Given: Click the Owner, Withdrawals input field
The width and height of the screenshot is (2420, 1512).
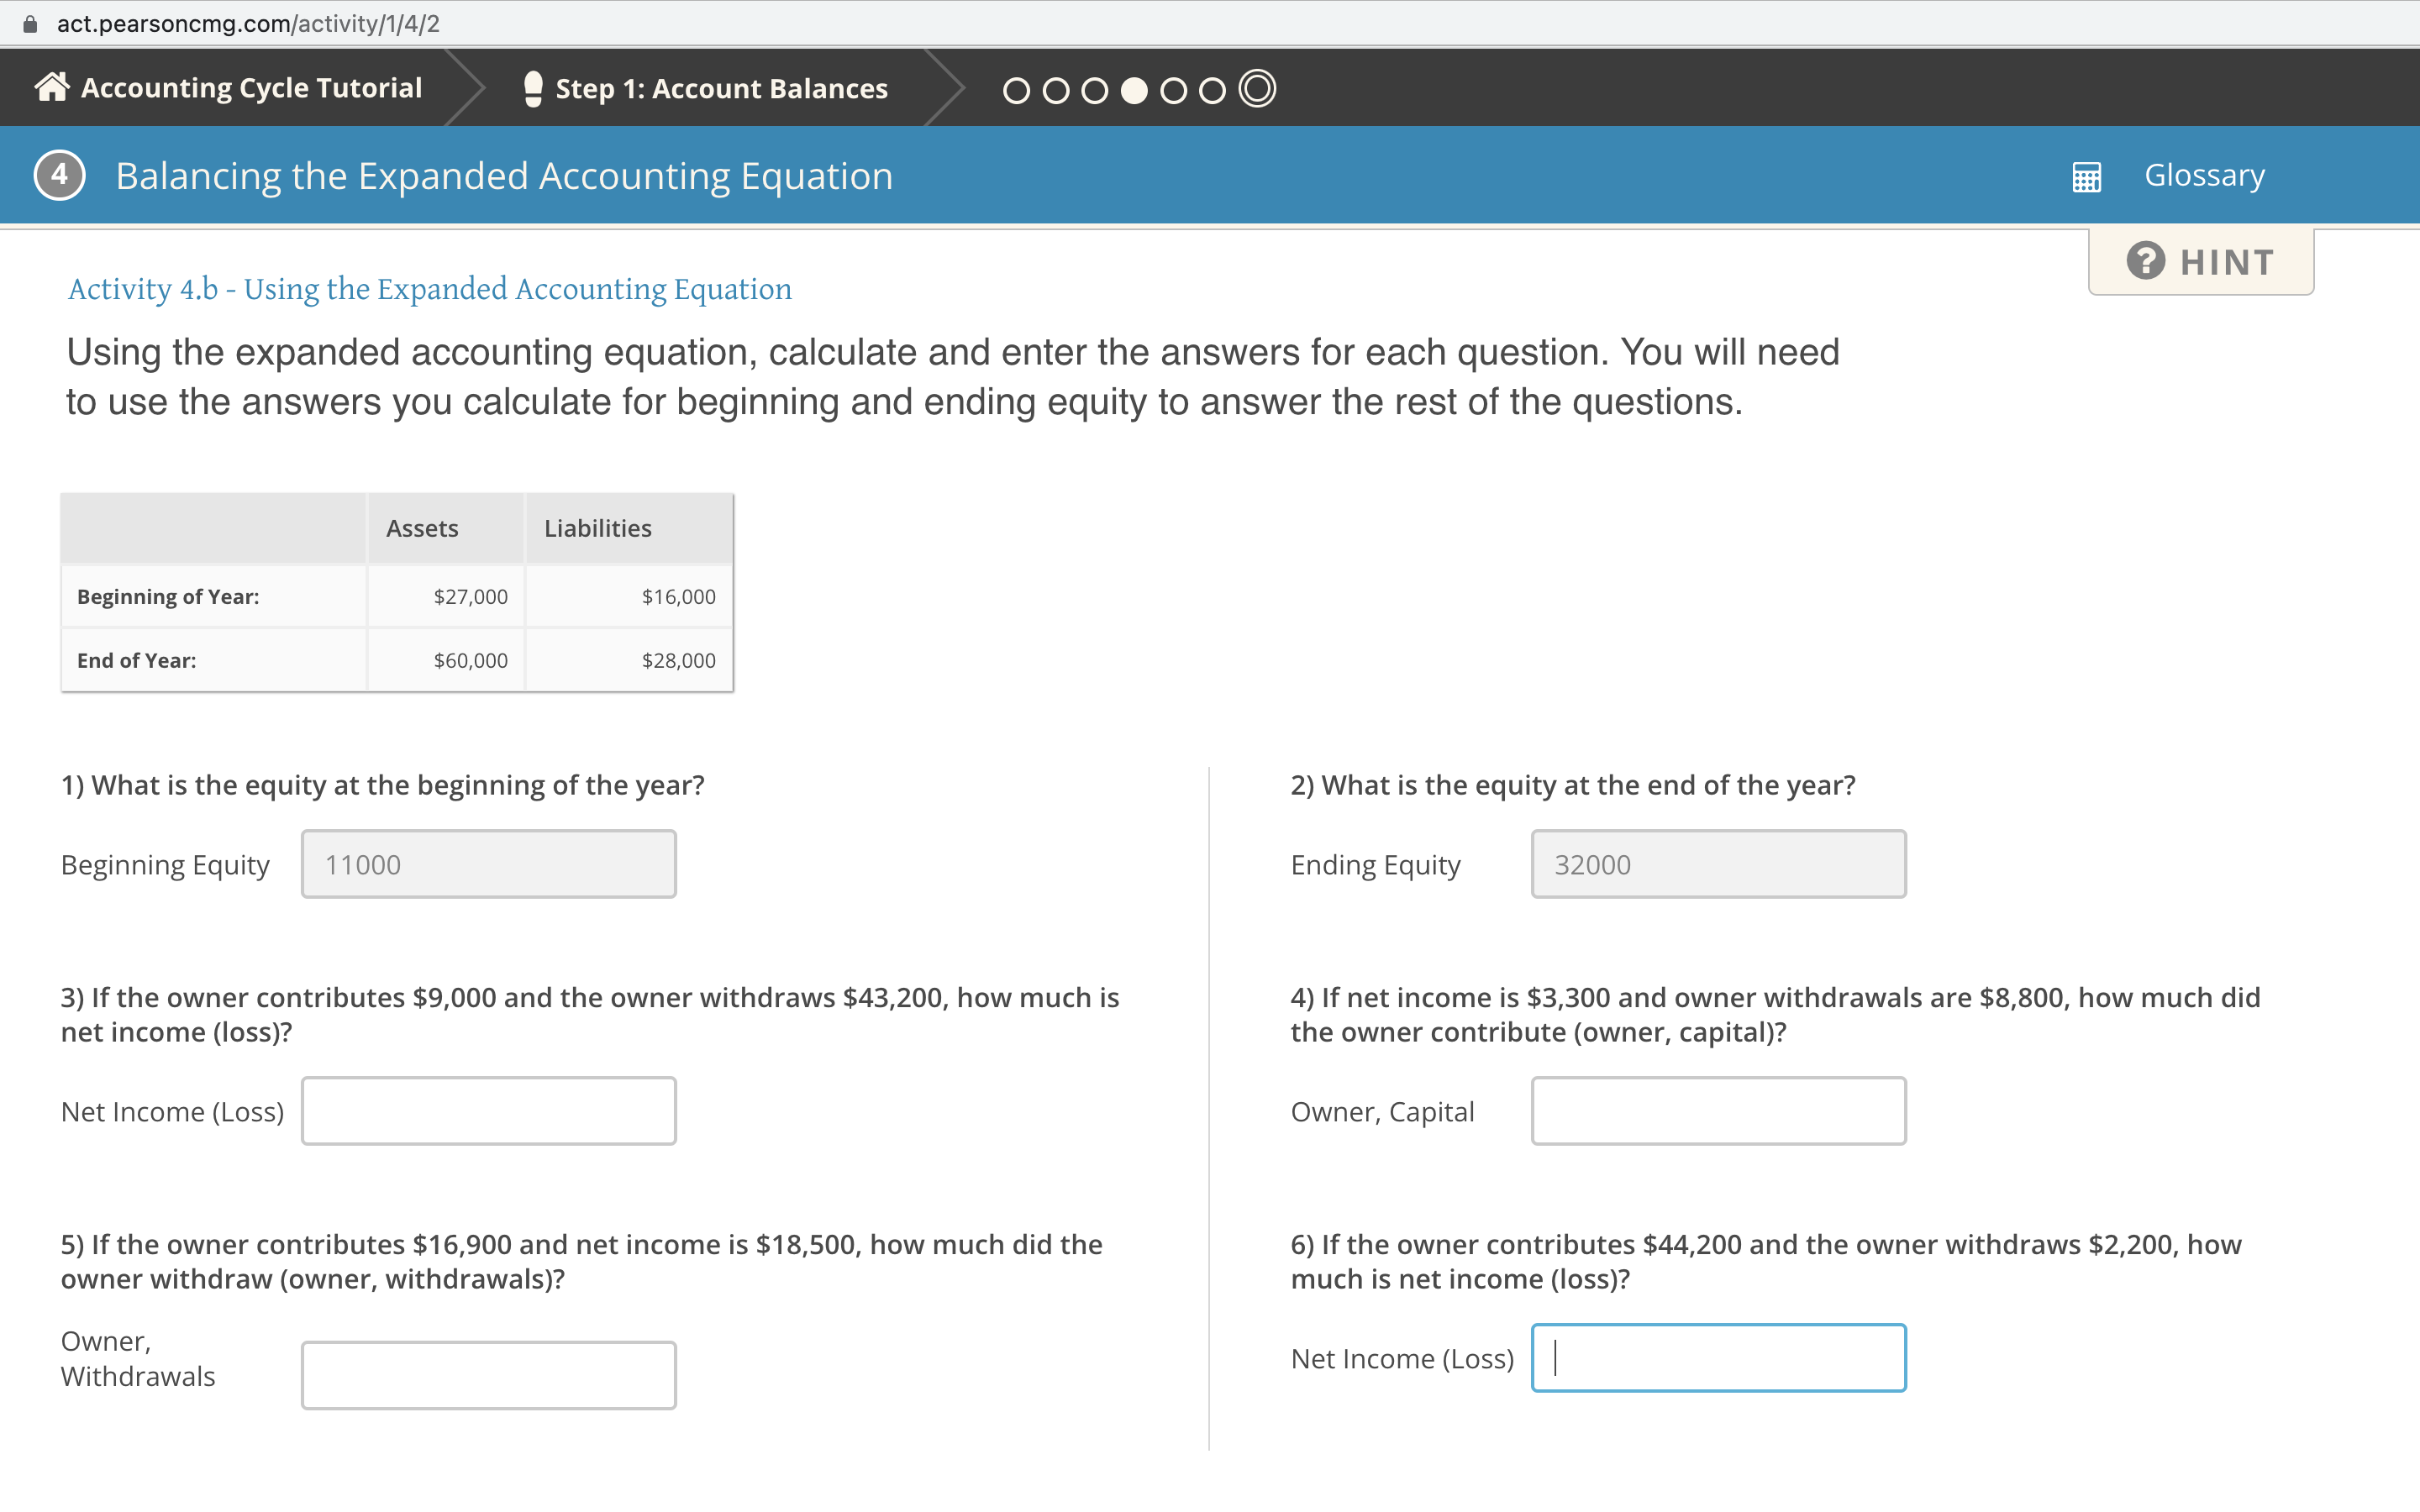Looking at the screenshot, I should (x=488, y=1375).
